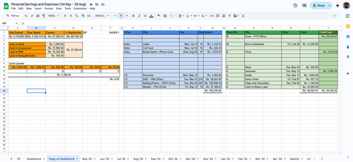Screen dimensions: 353x162
Task: Open the Gemini sparkle icon
Action: pyautogui.click(x=337, y=6)
